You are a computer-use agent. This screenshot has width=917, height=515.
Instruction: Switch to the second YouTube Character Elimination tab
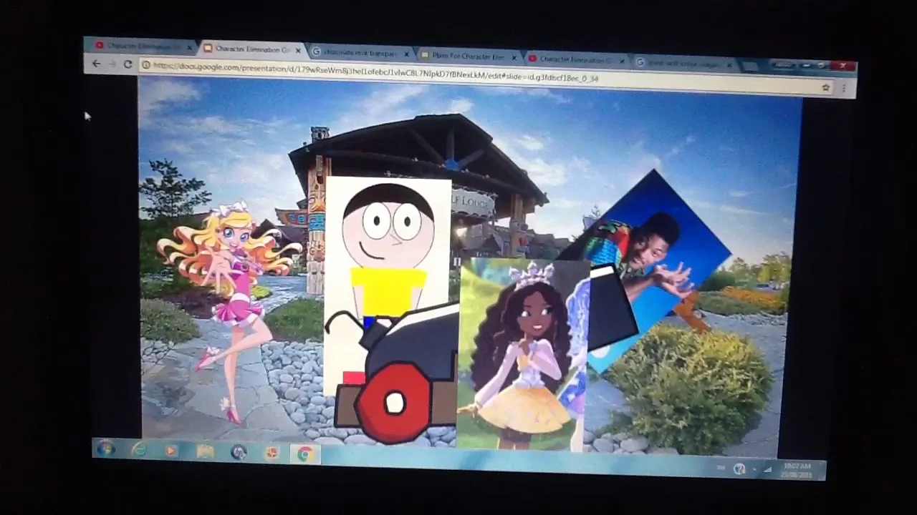(576, 59)
